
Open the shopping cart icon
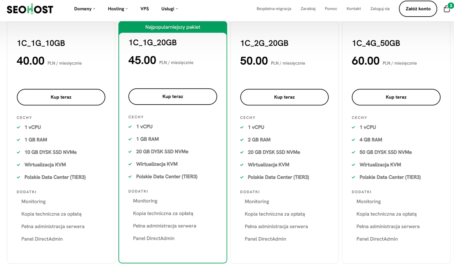point(446,9)
